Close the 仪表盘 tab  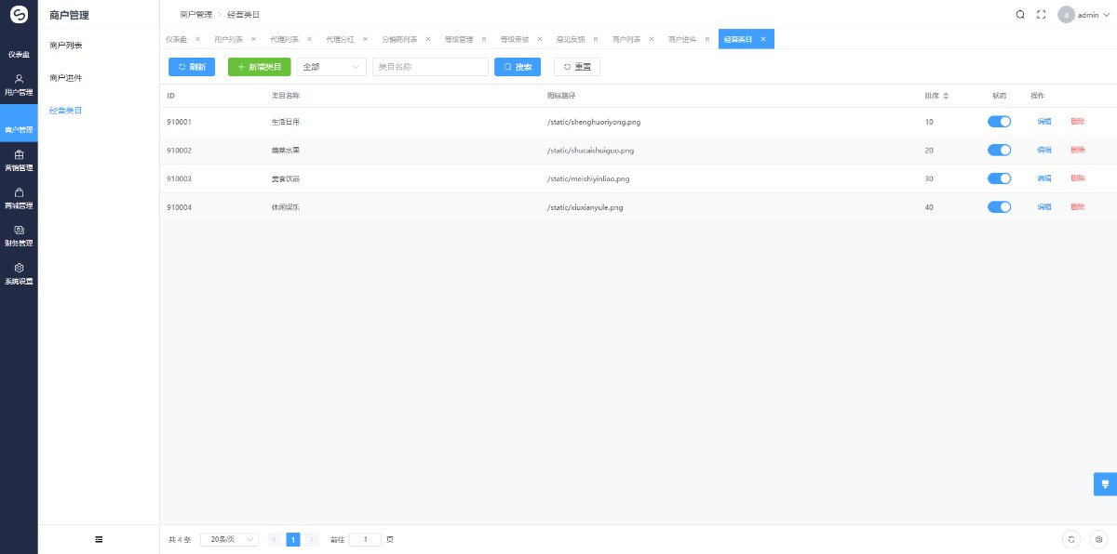(x=197, y=39)
